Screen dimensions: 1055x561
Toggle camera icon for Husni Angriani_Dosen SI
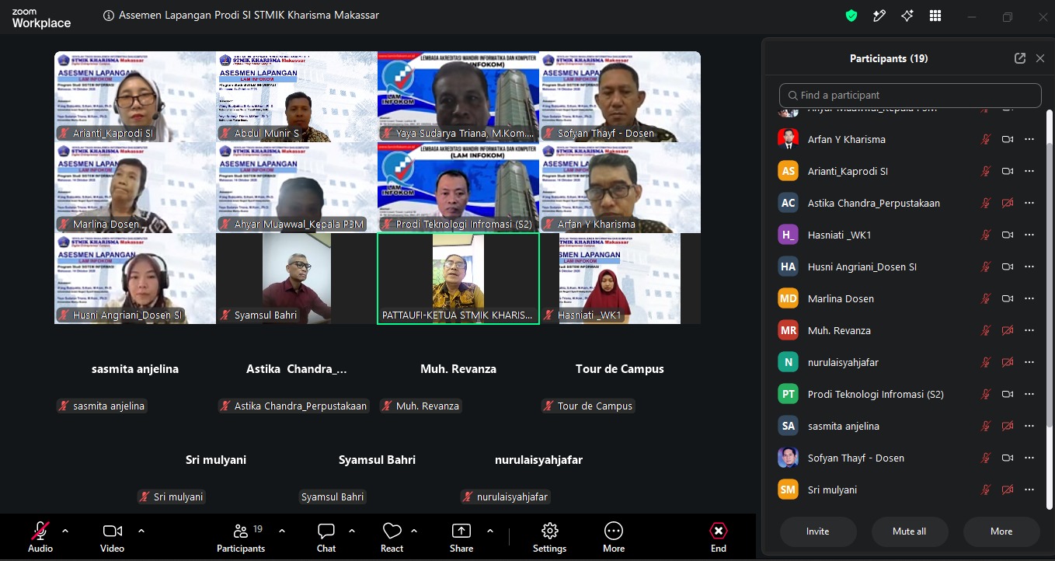[x=1008, y=267]
